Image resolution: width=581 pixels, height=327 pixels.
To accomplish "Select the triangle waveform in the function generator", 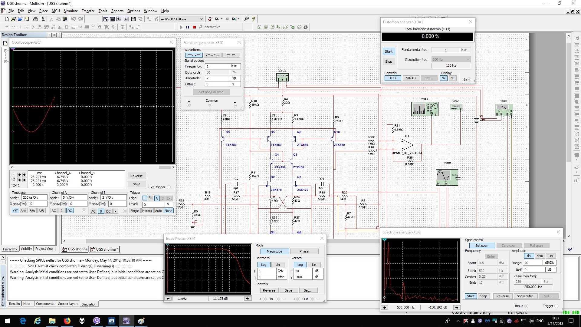I will [212, 55].
